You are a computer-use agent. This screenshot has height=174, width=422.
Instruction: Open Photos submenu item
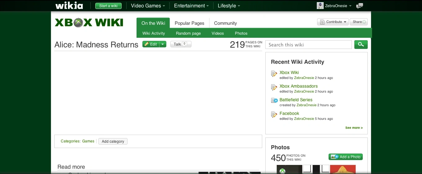tap(241, 33)
